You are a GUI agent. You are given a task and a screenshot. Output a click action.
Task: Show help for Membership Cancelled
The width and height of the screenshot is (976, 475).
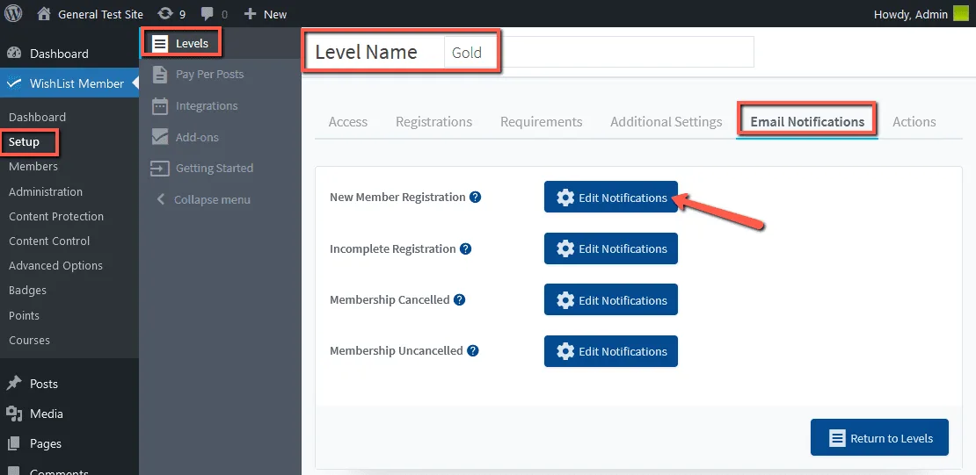459,299
